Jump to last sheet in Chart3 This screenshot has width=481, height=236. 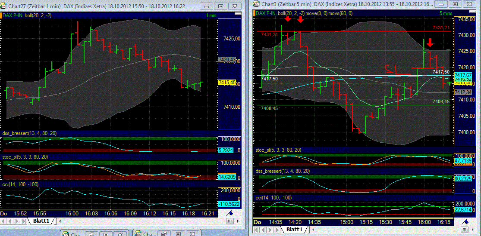(x=277, y=229)
